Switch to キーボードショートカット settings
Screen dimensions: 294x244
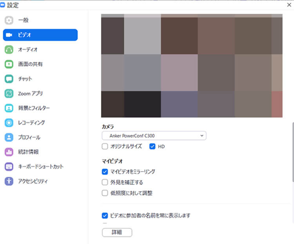coord(41,166)
